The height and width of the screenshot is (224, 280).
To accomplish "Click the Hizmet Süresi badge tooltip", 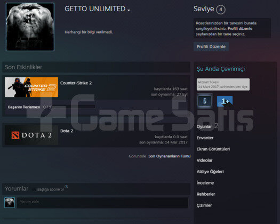I will (x=223, y=84).
